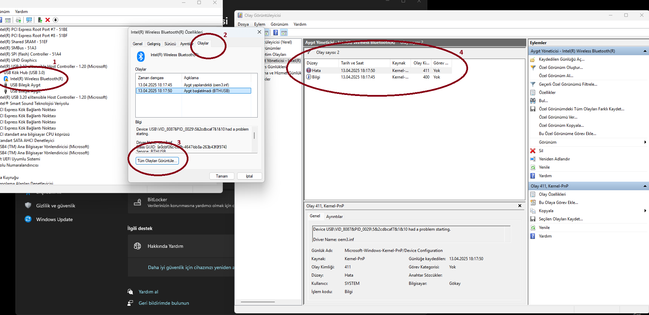This screenshot has height=315, width=649.
Task: Click the Yeniden Adlandır rename icon
Action: (x=533, y=159)
